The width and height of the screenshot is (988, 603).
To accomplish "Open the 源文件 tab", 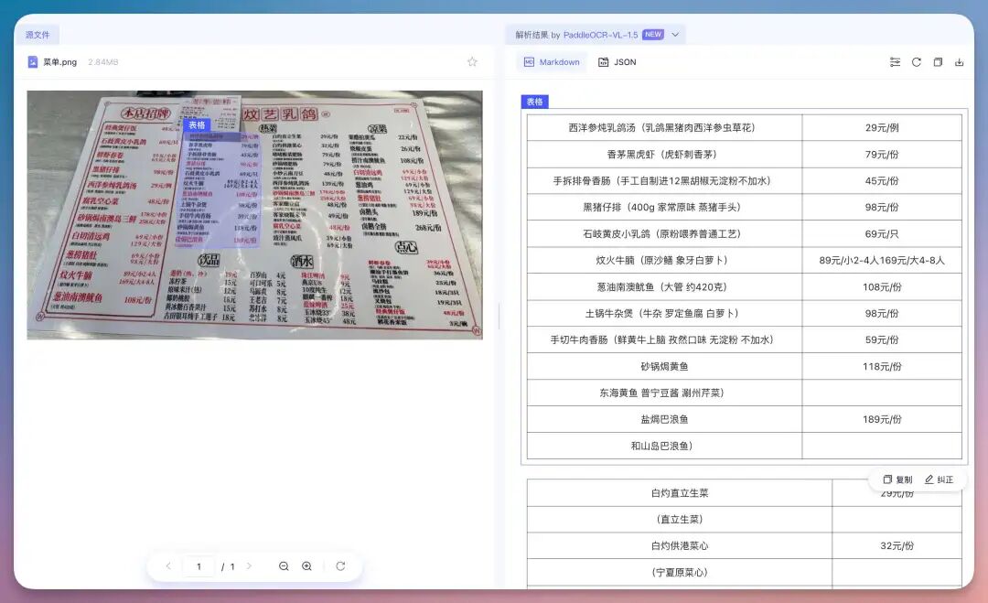I will coord(38,33).
